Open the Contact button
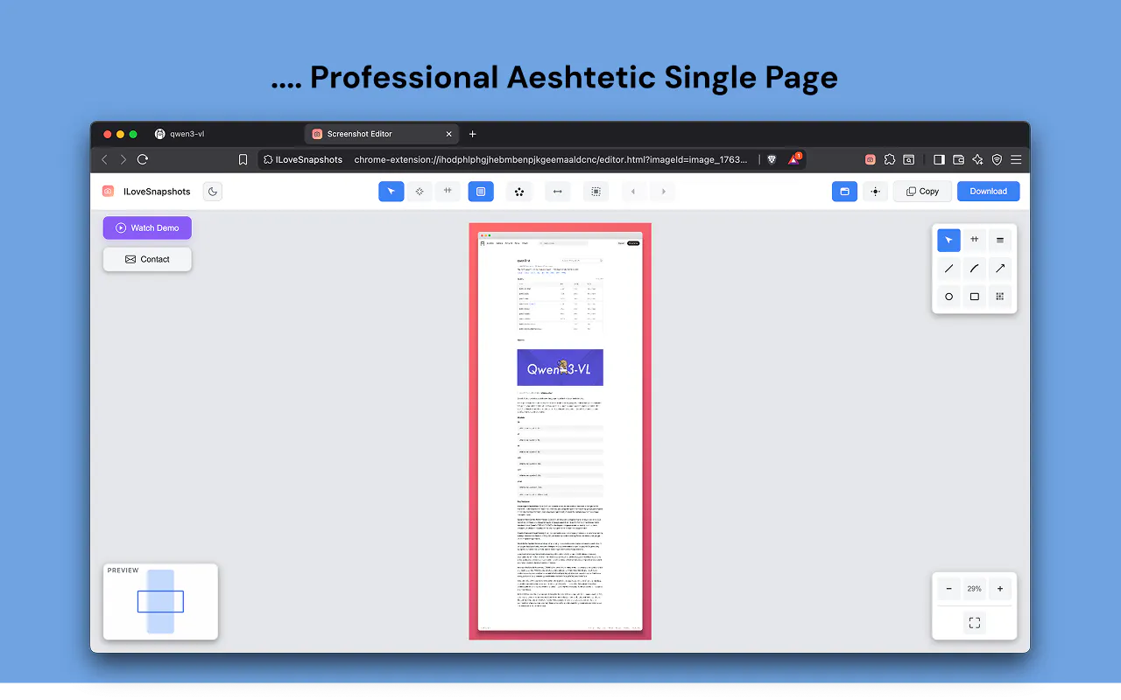This screenshot has height=700, width=1121. click(x=147, y=259)
